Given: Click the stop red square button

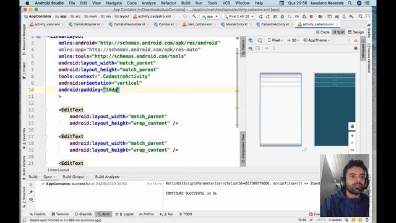Looking at the screenshot, I should tap(311, 17).
